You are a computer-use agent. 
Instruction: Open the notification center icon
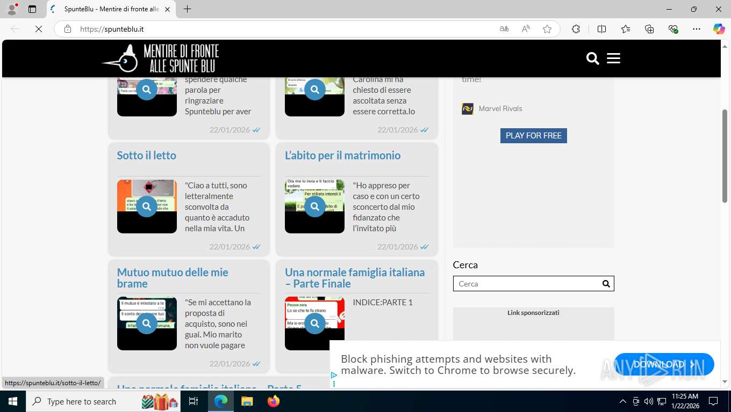click(713, 401)
